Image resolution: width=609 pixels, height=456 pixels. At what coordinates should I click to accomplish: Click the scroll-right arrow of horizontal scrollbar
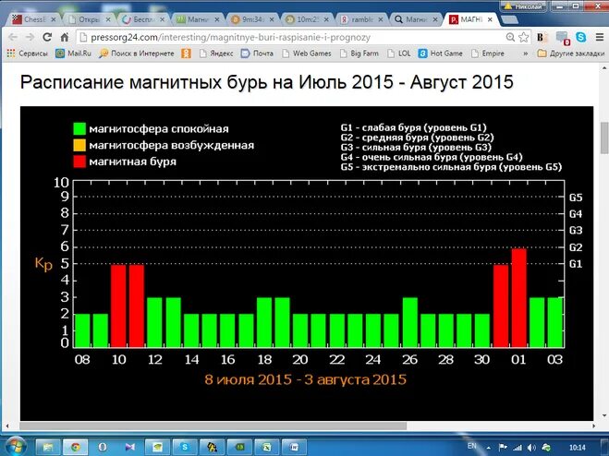point(593,426)
